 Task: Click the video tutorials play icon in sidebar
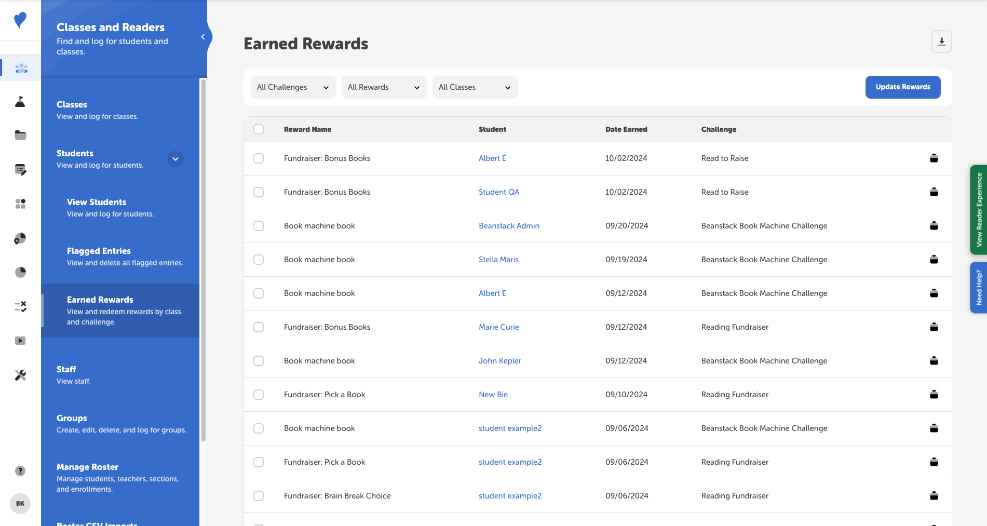pyautogui.click(x=20, y=341)
